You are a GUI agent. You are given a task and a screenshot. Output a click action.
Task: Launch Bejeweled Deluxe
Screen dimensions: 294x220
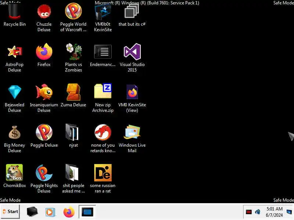point(14,98)
